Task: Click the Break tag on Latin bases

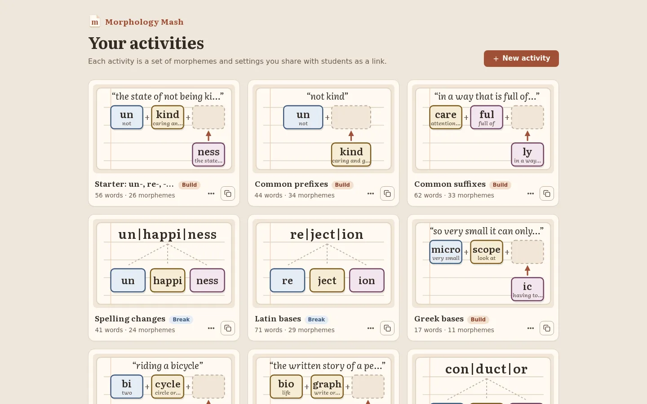Action: 316,320
